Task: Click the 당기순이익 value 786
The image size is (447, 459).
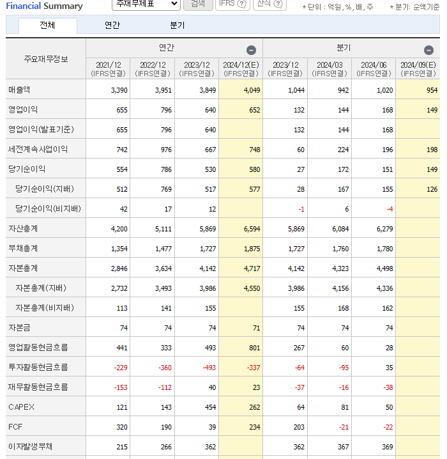Action: (166, 169)
